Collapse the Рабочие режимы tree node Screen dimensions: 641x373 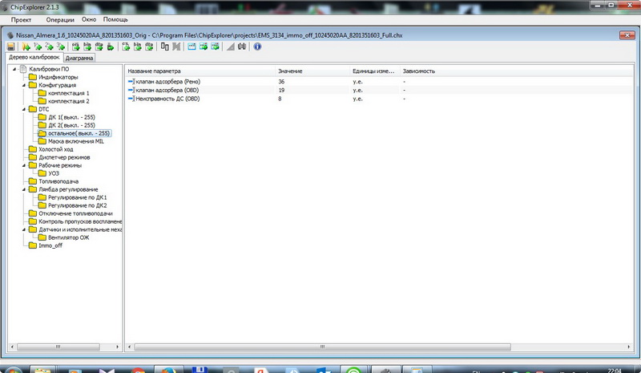[x=22, y=165]
